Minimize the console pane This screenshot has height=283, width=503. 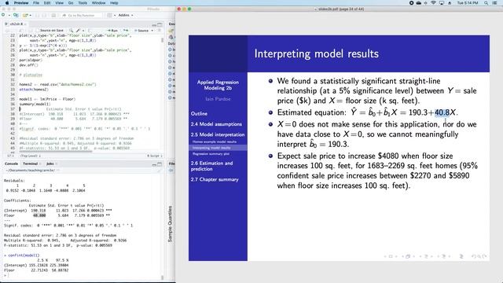pyautogui.click(x=154, y=164)
